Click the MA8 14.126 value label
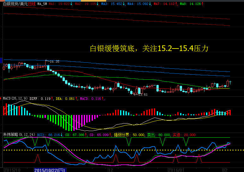Screen dimensions: 244x172 click(x=192, y=4)
